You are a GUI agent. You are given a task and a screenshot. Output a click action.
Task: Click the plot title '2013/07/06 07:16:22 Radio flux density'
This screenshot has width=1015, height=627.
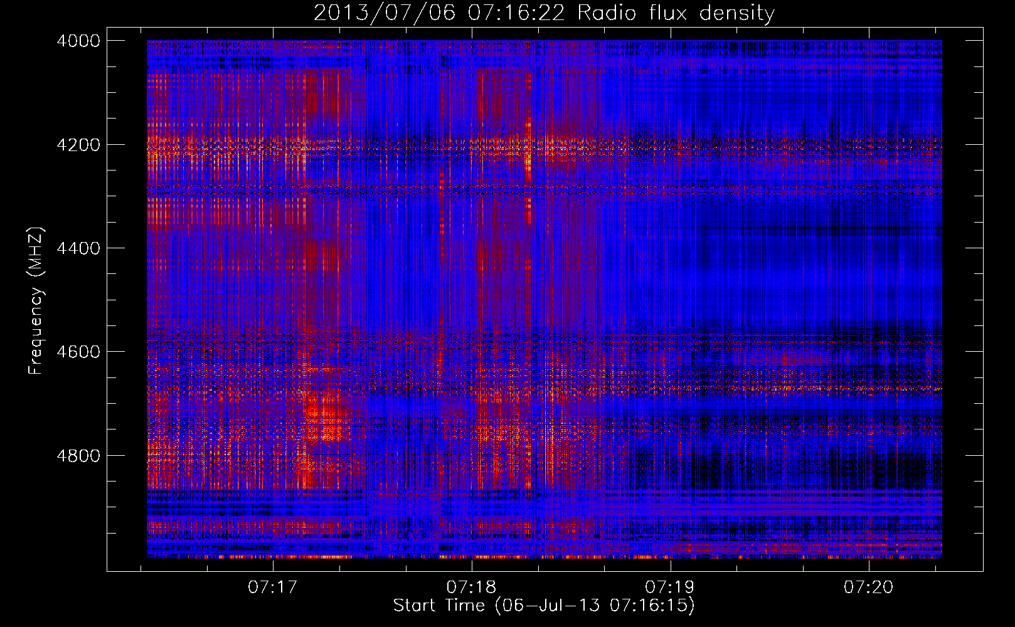coord(544,13)
